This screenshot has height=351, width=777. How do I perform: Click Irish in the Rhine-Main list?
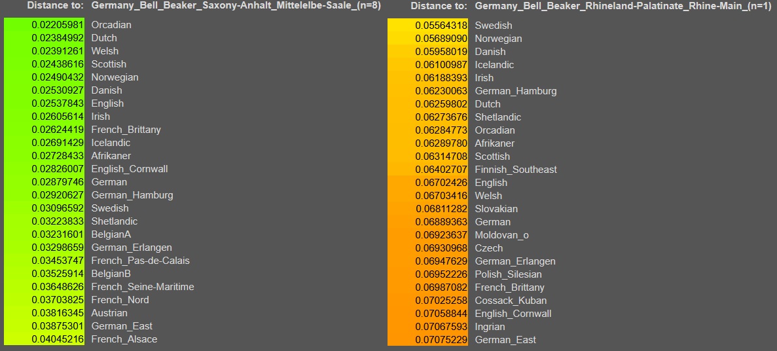[484, 78]
